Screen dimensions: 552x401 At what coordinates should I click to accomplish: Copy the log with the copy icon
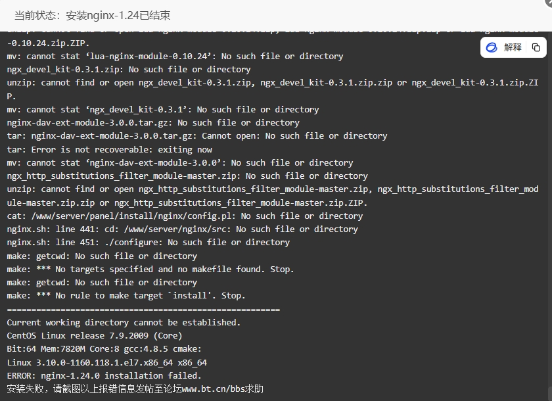click(x=536, y=47)
